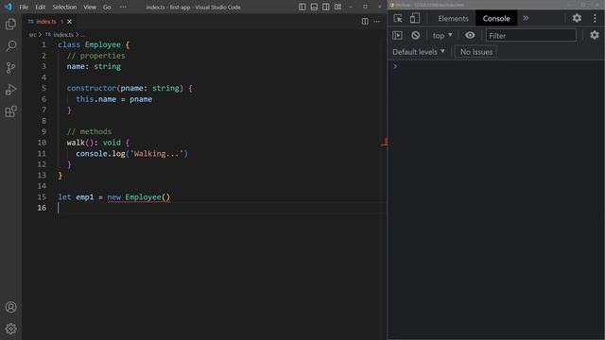This screenshot has height=340, width=605.
Task: Open the Extensions view
Action: coord(10,111)
